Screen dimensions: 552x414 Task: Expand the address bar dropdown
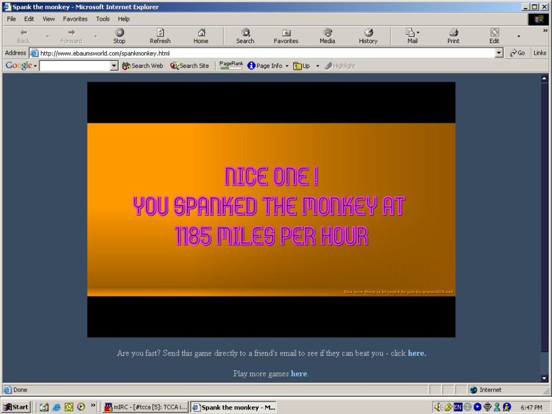point(499,53)
